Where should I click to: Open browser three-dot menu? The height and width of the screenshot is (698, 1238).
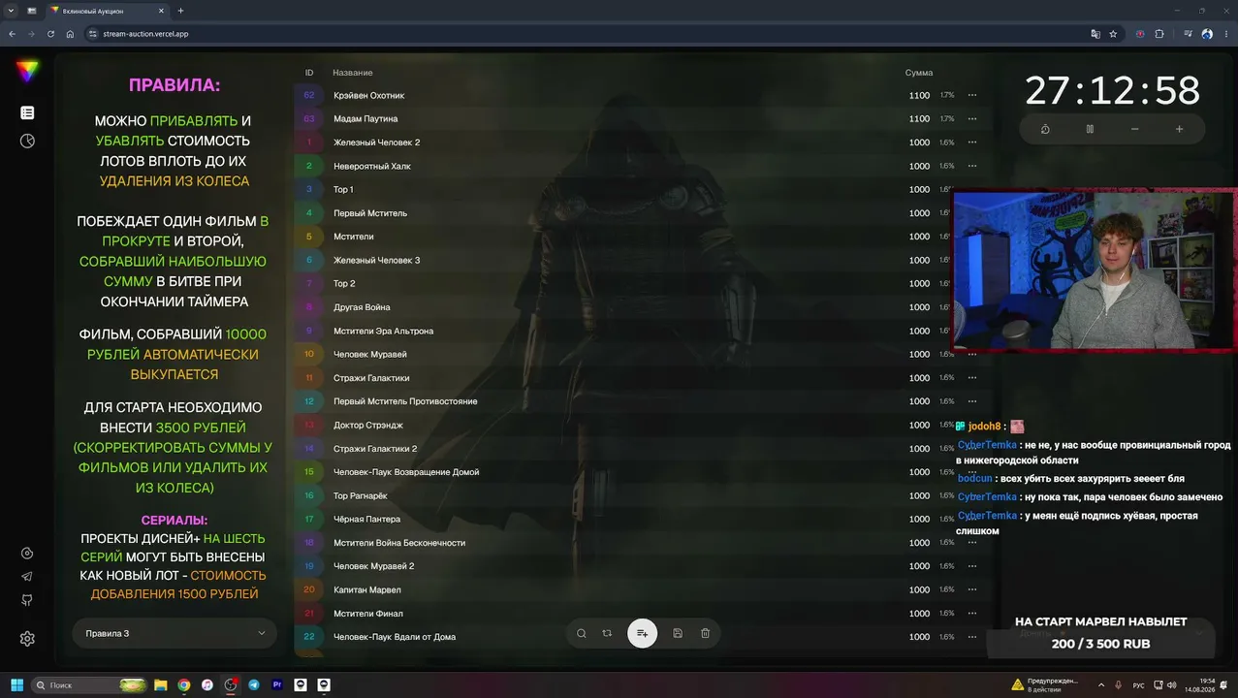click(x=1226, y=34)
